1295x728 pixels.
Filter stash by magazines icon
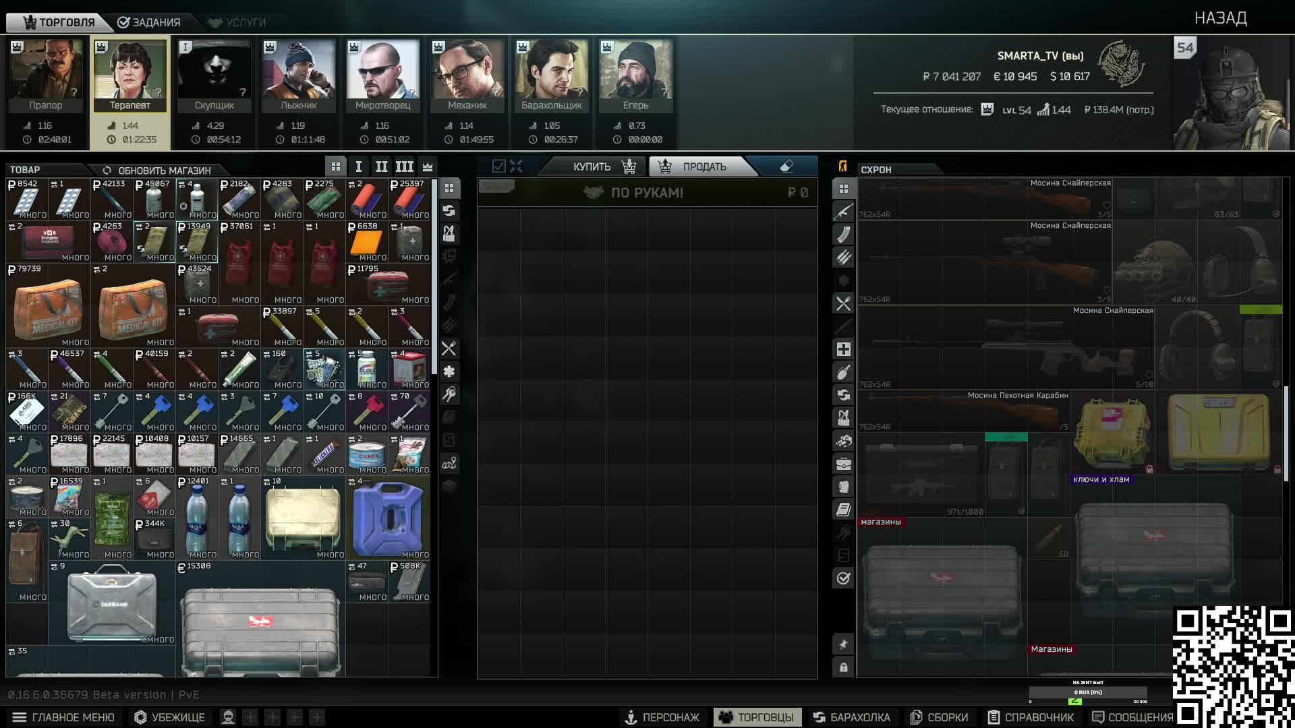pos(843,235)
